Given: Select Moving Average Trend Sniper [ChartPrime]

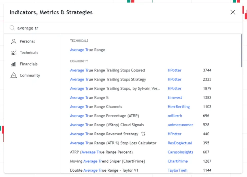Looking at the screenshot, I should click(x=107, y=161).
